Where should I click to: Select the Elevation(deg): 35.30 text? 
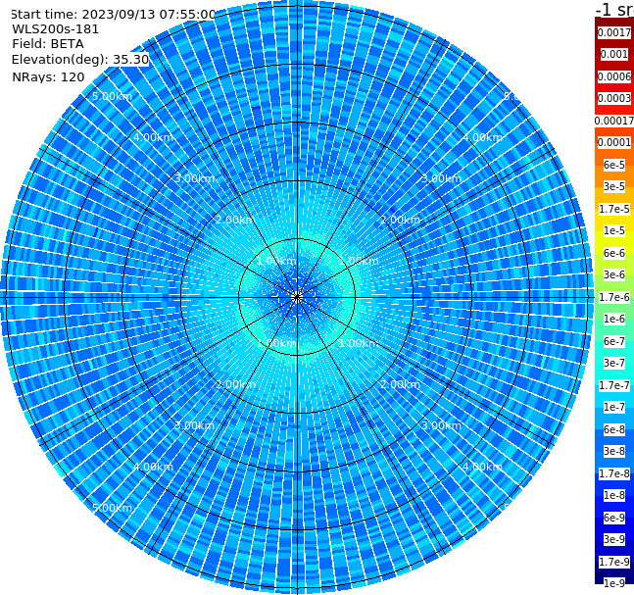pyautogui.click(x=80, y=60)
